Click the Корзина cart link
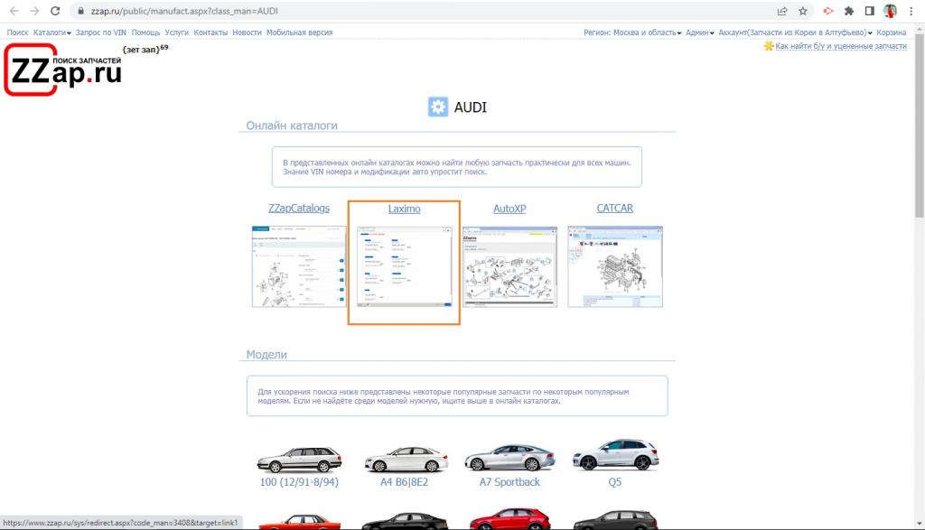This screenshot has width=925, height=530. point(892,33)
